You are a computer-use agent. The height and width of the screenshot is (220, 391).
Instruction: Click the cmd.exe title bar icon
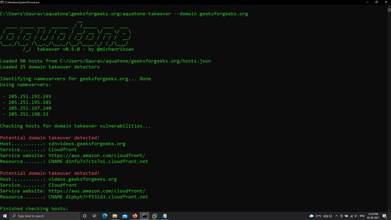(2, 2)
